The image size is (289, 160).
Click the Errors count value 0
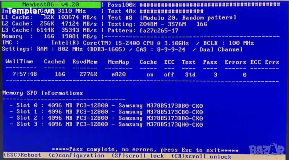point(245,75)
